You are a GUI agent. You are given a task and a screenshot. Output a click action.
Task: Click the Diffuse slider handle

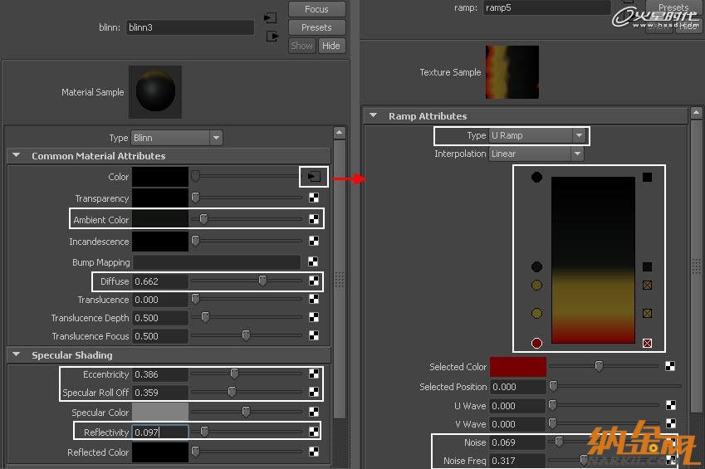262,281
